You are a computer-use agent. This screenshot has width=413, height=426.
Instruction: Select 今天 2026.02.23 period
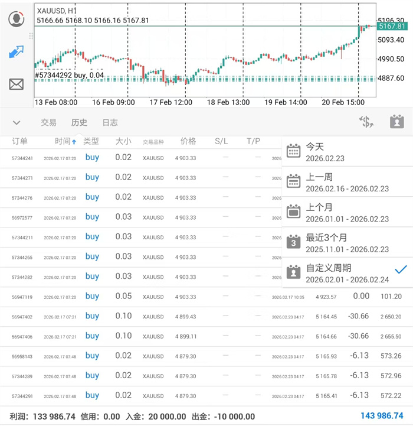[x=347, y=152]
